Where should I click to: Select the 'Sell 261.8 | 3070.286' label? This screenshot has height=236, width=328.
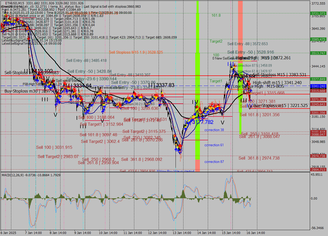click(x=142, y=140)
